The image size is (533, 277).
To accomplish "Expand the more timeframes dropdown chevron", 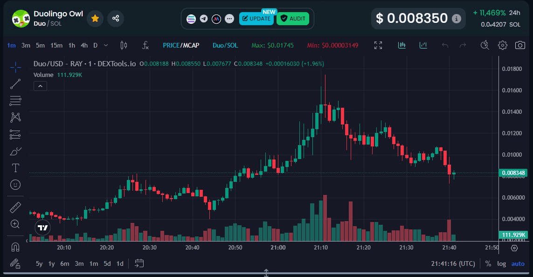I will pos(106,45).
